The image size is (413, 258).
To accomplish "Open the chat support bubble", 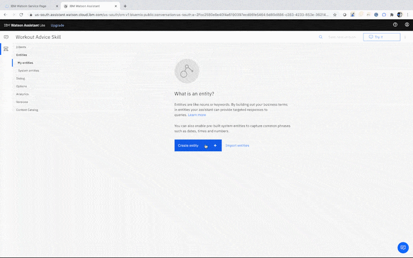I will coord(403,247).
